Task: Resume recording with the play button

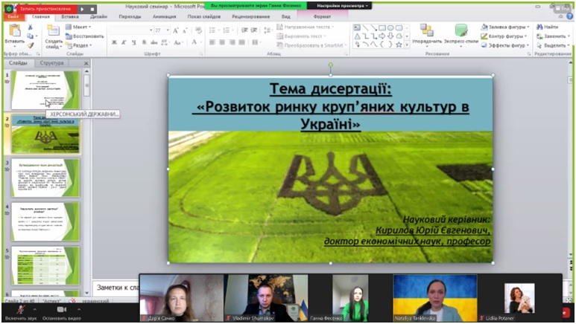Action: pyautogui.click(x=82, y=9)
